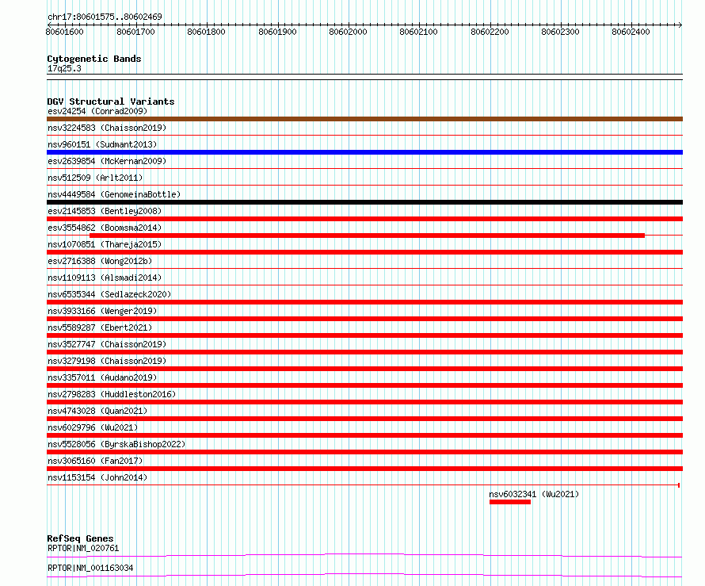Click ruler position 80602100
This screenshot has width=705, height=586.
coord(418,32)
